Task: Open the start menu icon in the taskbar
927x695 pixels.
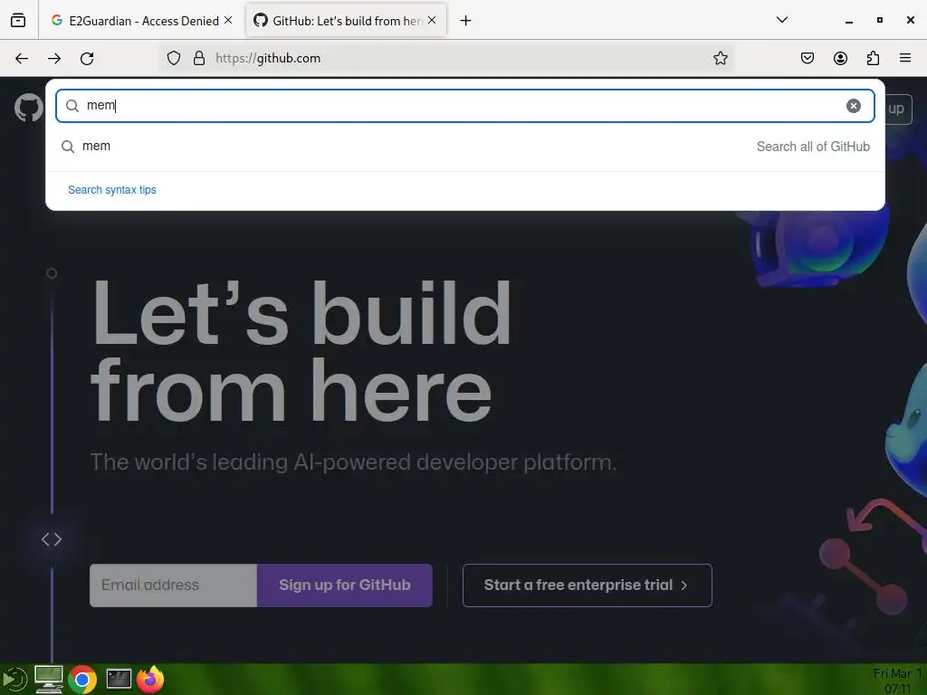Action: point(14,680)
